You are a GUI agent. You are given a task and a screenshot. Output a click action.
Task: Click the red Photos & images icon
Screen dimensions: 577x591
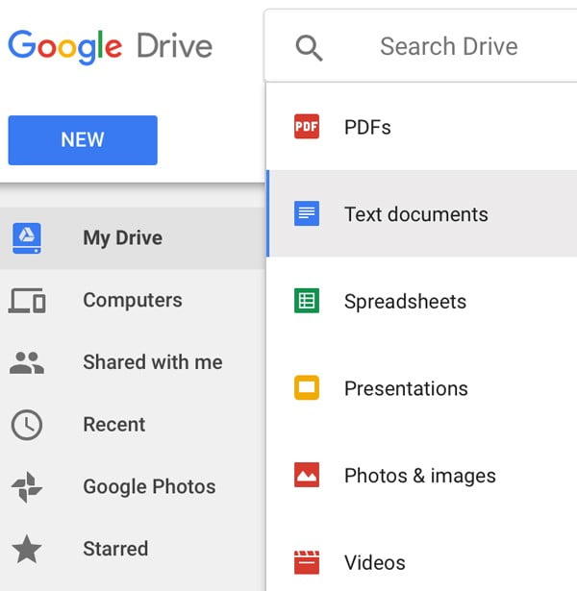(307, 475)
